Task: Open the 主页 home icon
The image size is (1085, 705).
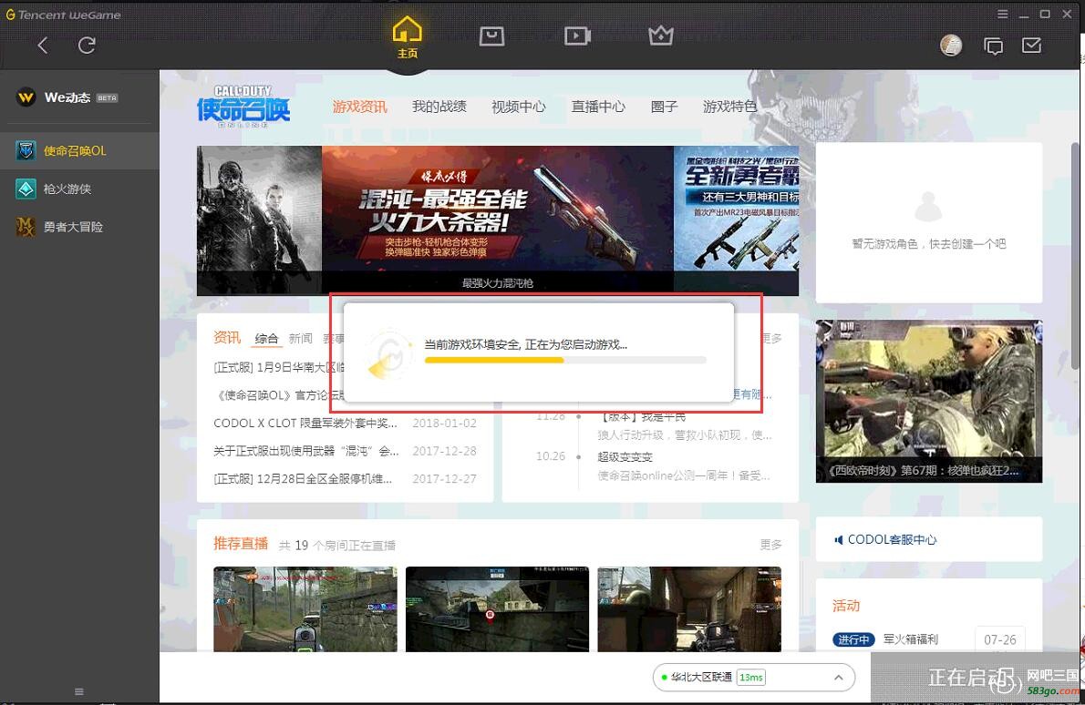Action: 407,37
